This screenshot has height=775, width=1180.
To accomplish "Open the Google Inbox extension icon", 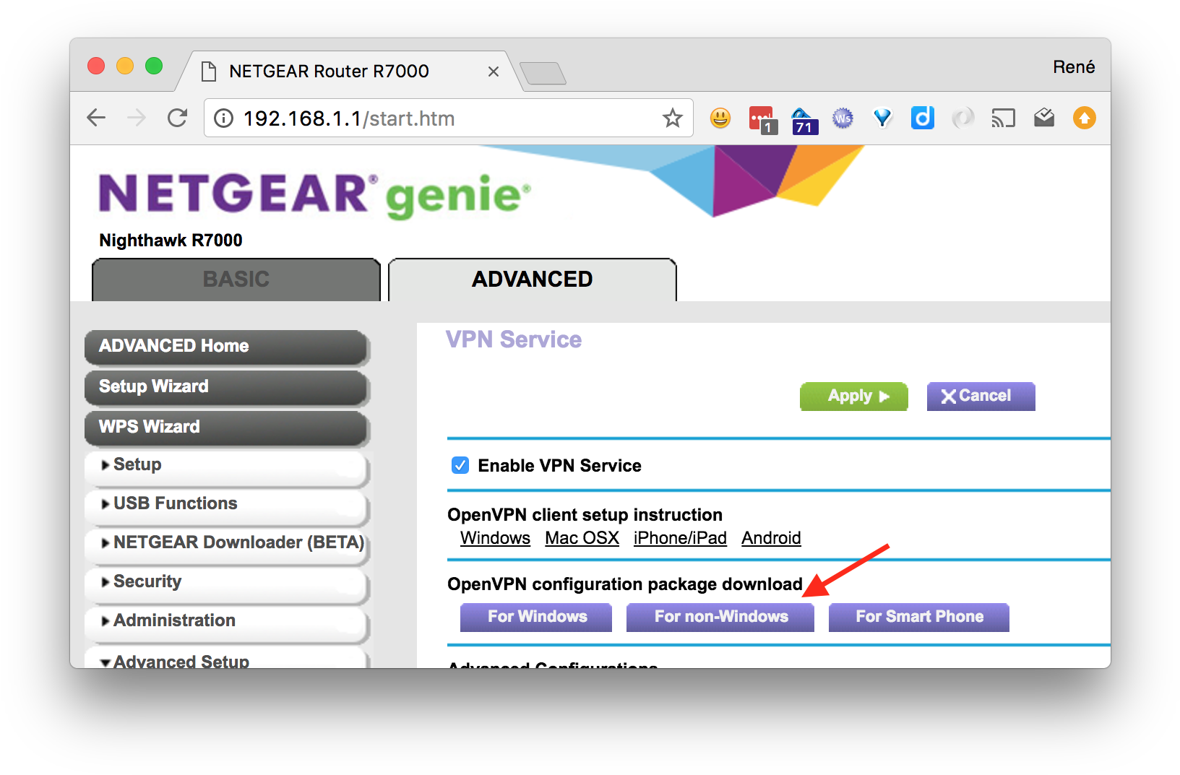I will 1043,118.
